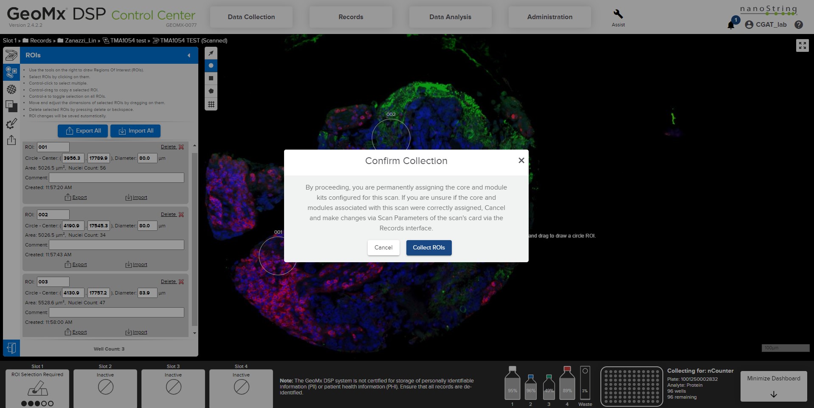Click the exit door icon in sidebar

11,348
